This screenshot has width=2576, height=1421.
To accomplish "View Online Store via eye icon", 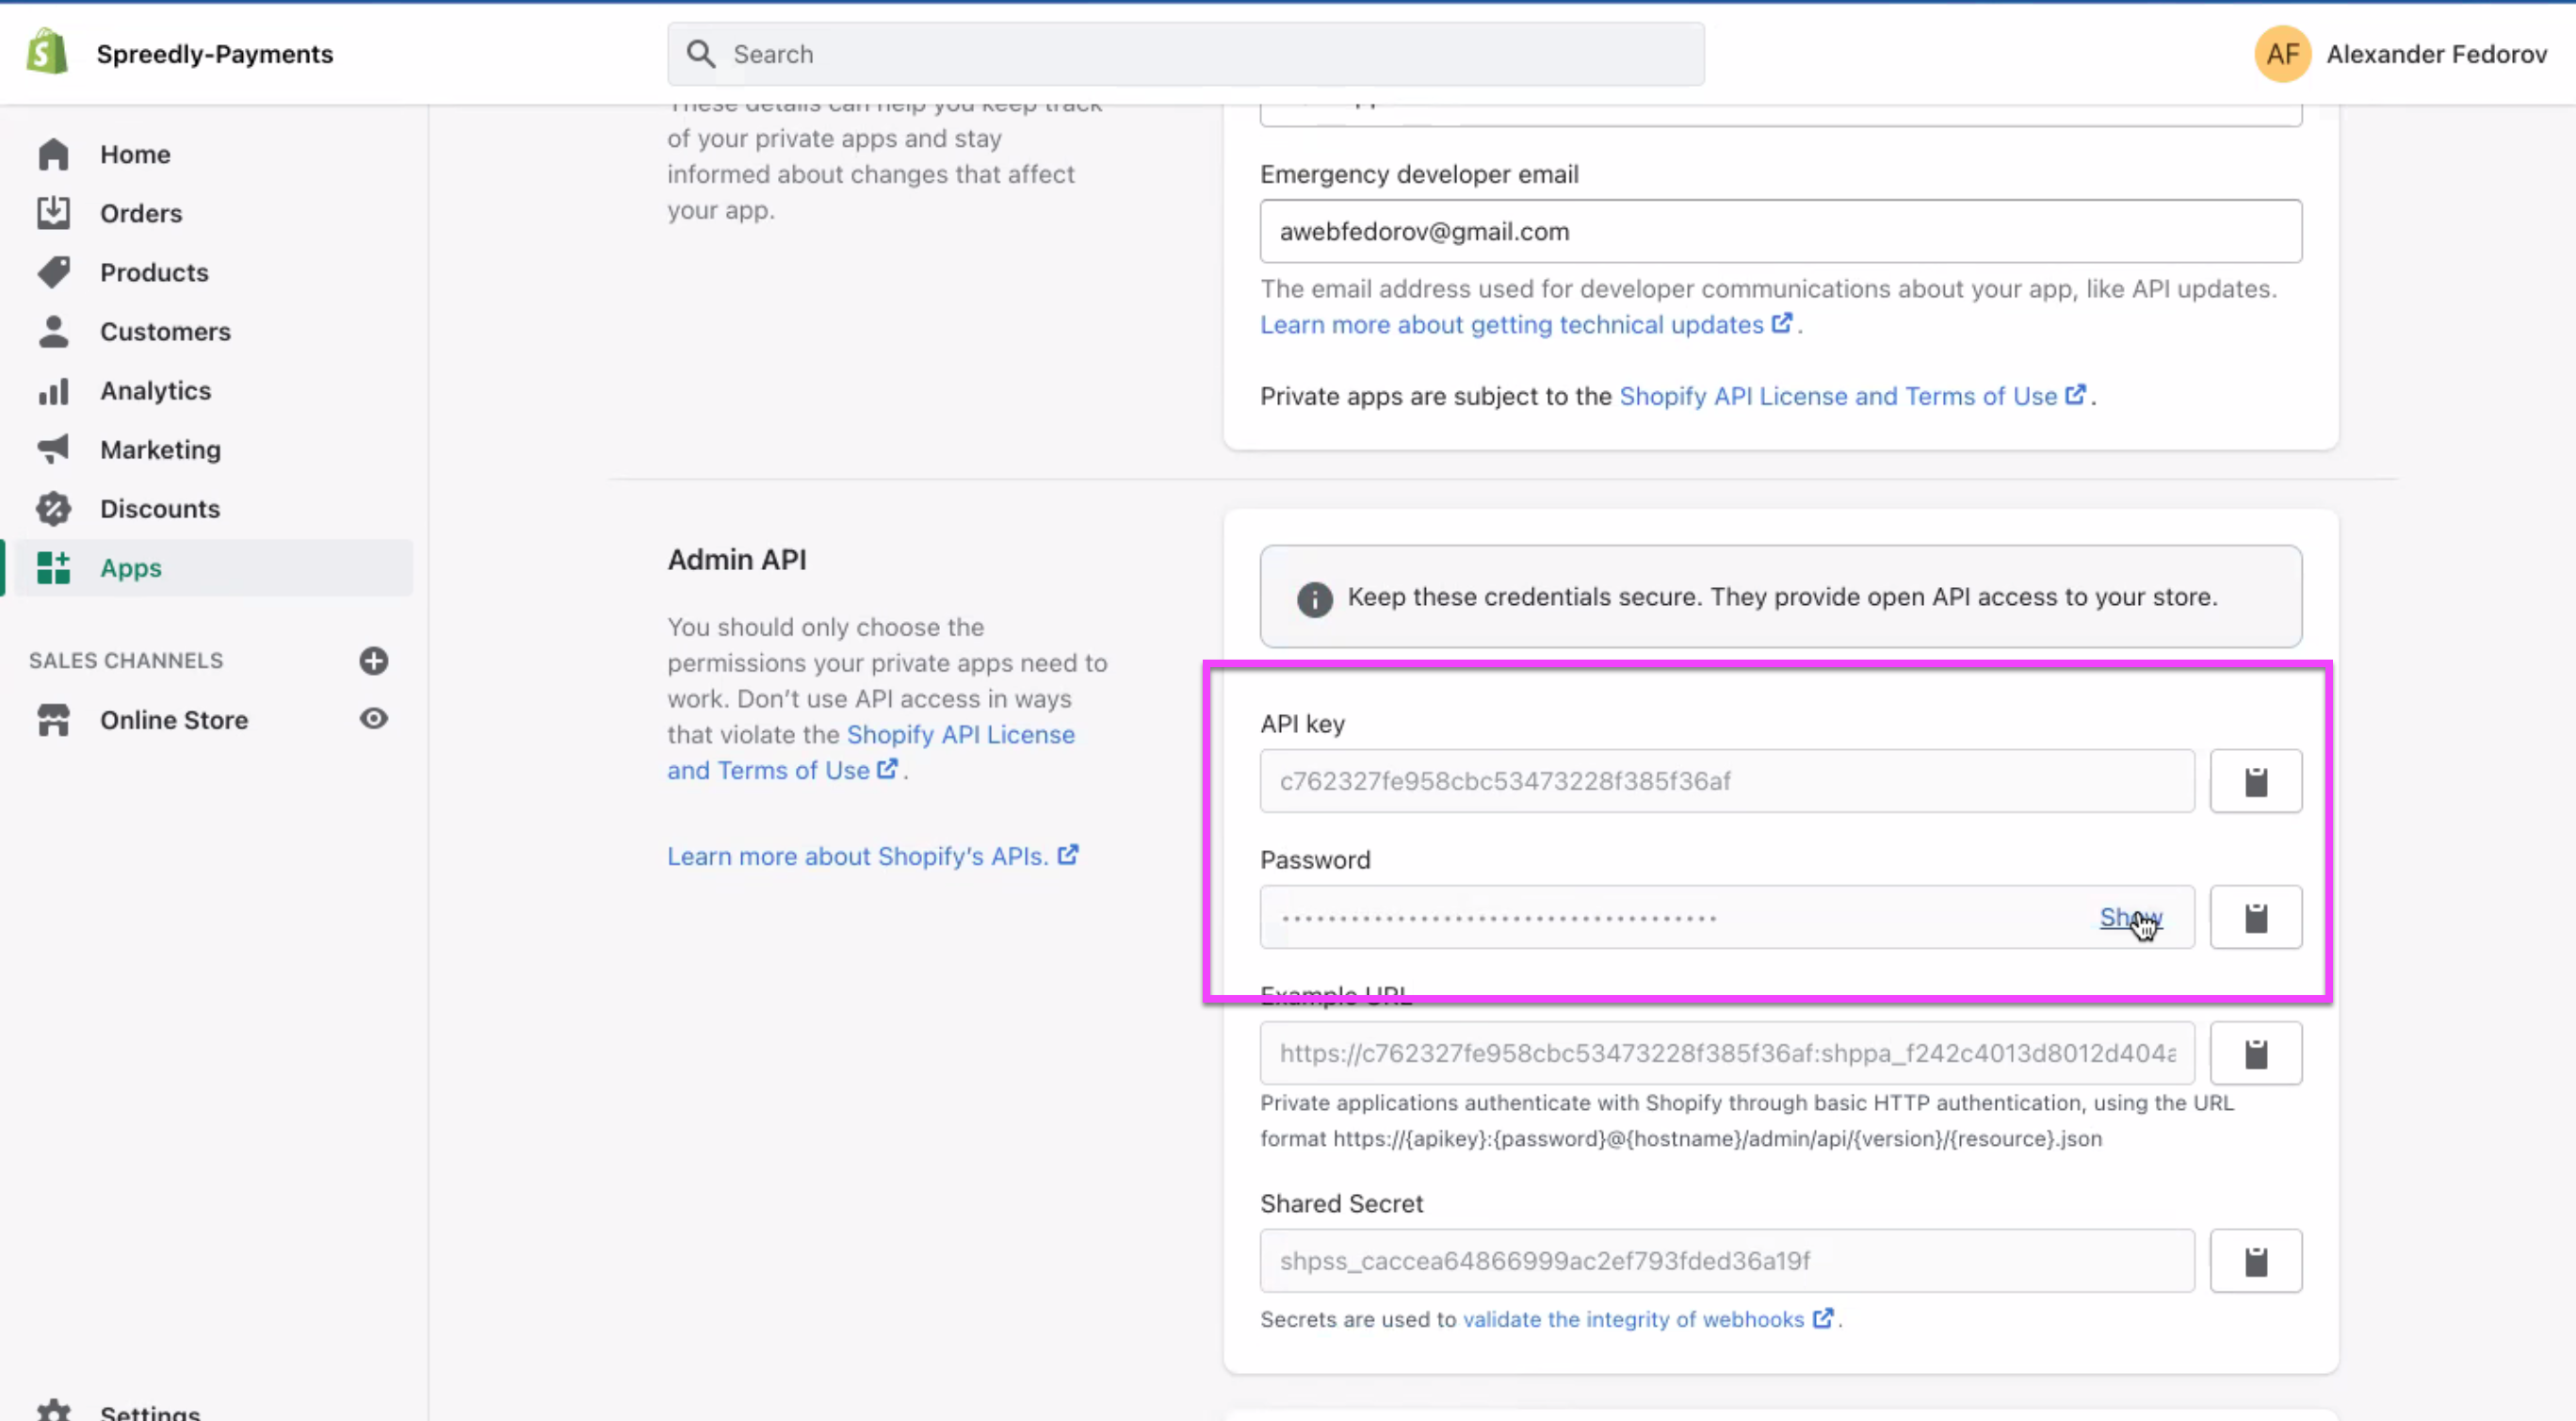I will [x=373, y=718].
